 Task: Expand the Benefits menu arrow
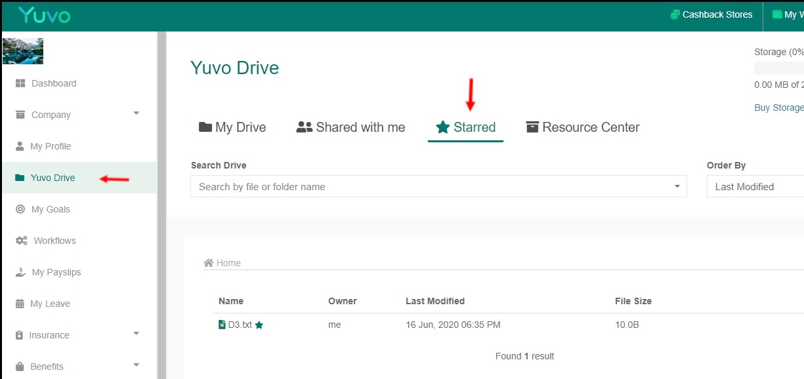click(137, 365)
